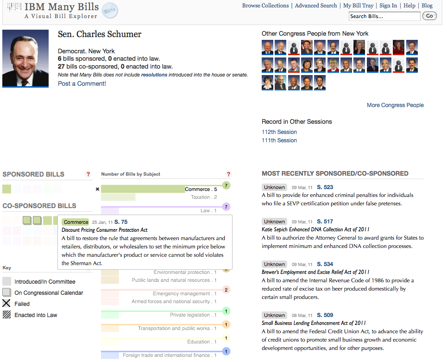Select the Taxation subject bar
The image size is (447, 362).
[x=159, y=197]
